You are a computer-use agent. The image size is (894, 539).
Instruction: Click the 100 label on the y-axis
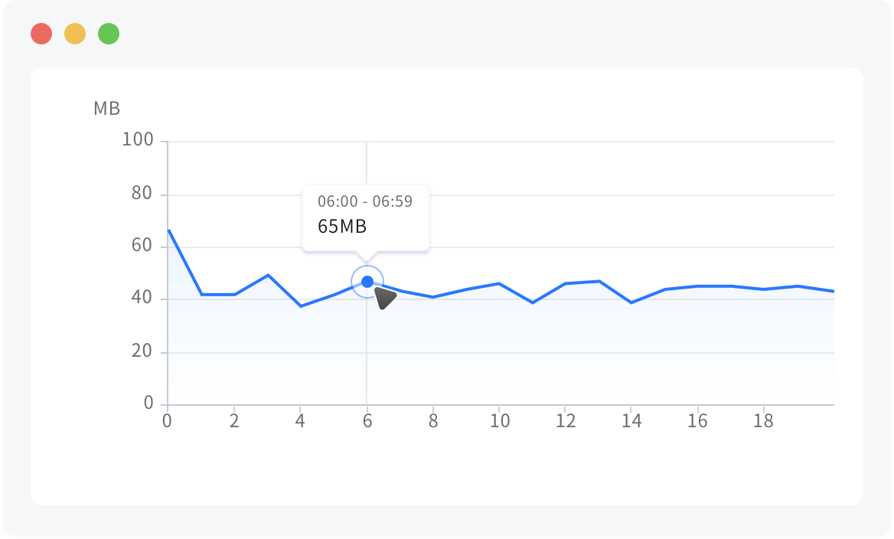pyautogui.click(x=138, y=141)
